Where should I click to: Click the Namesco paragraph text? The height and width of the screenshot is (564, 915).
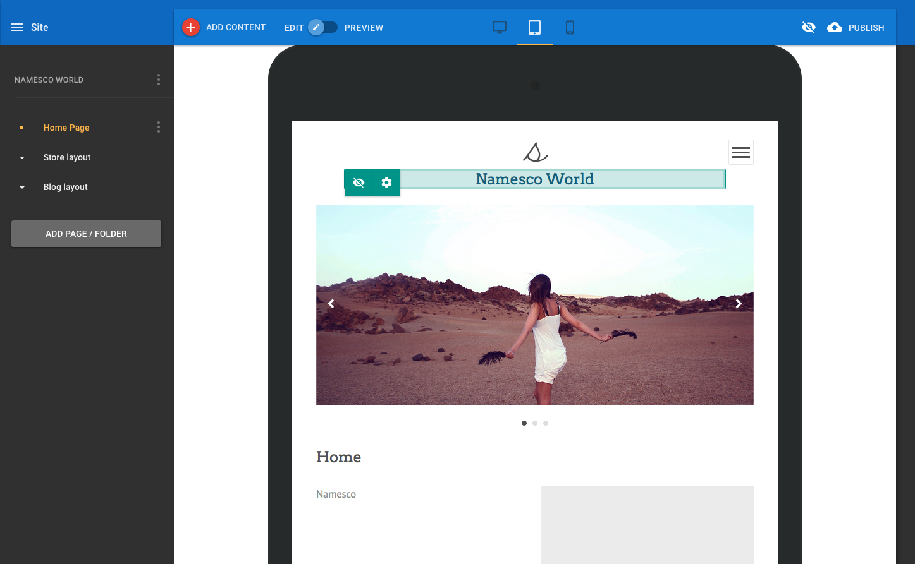click(336, 494)
